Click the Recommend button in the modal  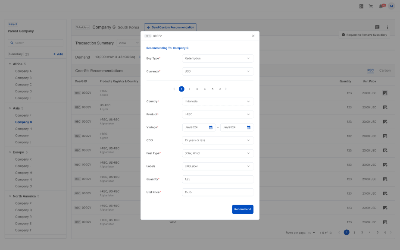pyautogui.click(x=243, y=209)
